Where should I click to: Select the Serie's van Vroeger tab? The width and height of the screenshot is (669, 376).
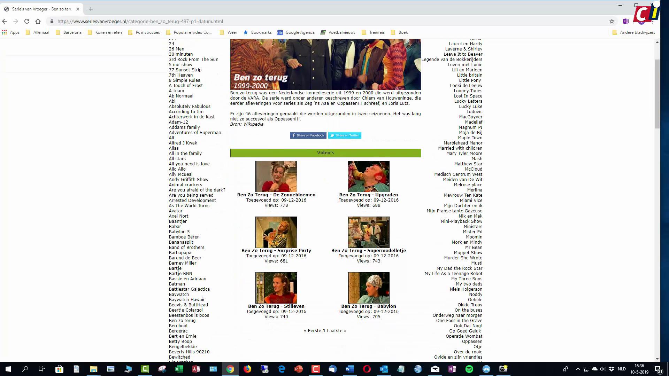pos(42,9)
